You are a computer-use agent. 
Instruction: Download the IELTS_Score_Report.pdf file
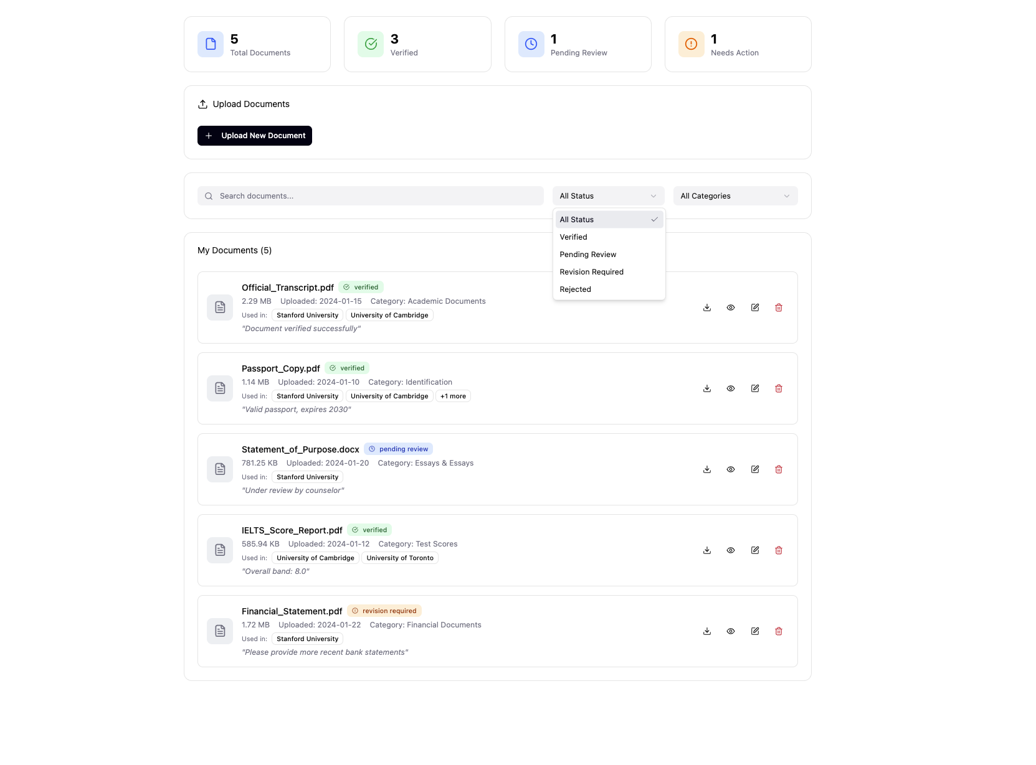pos(707,550)
